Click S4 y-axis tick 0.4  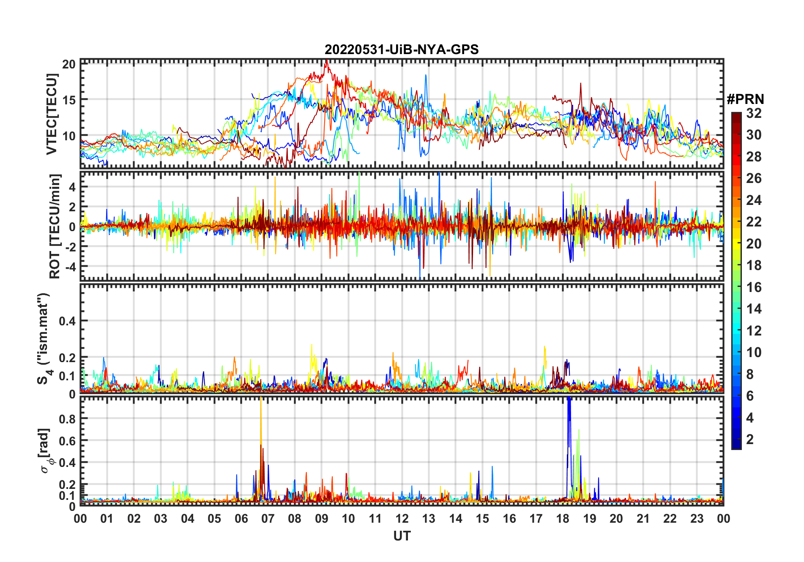point(67,321)
